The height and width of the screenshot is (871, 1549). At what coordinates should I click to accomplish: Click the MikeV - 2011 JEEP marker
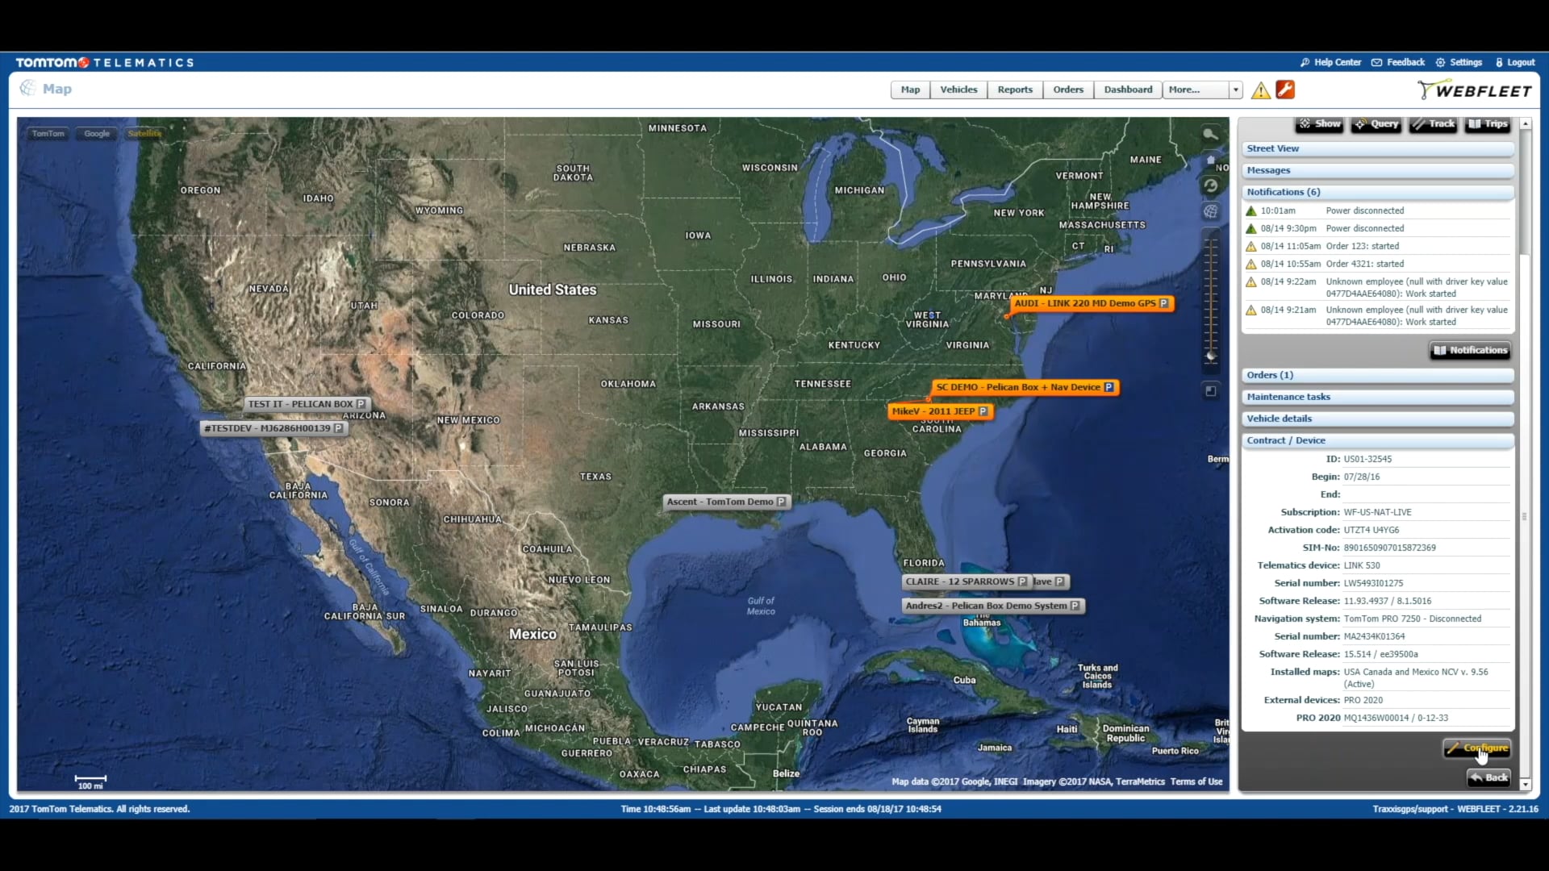click(940, 411)
